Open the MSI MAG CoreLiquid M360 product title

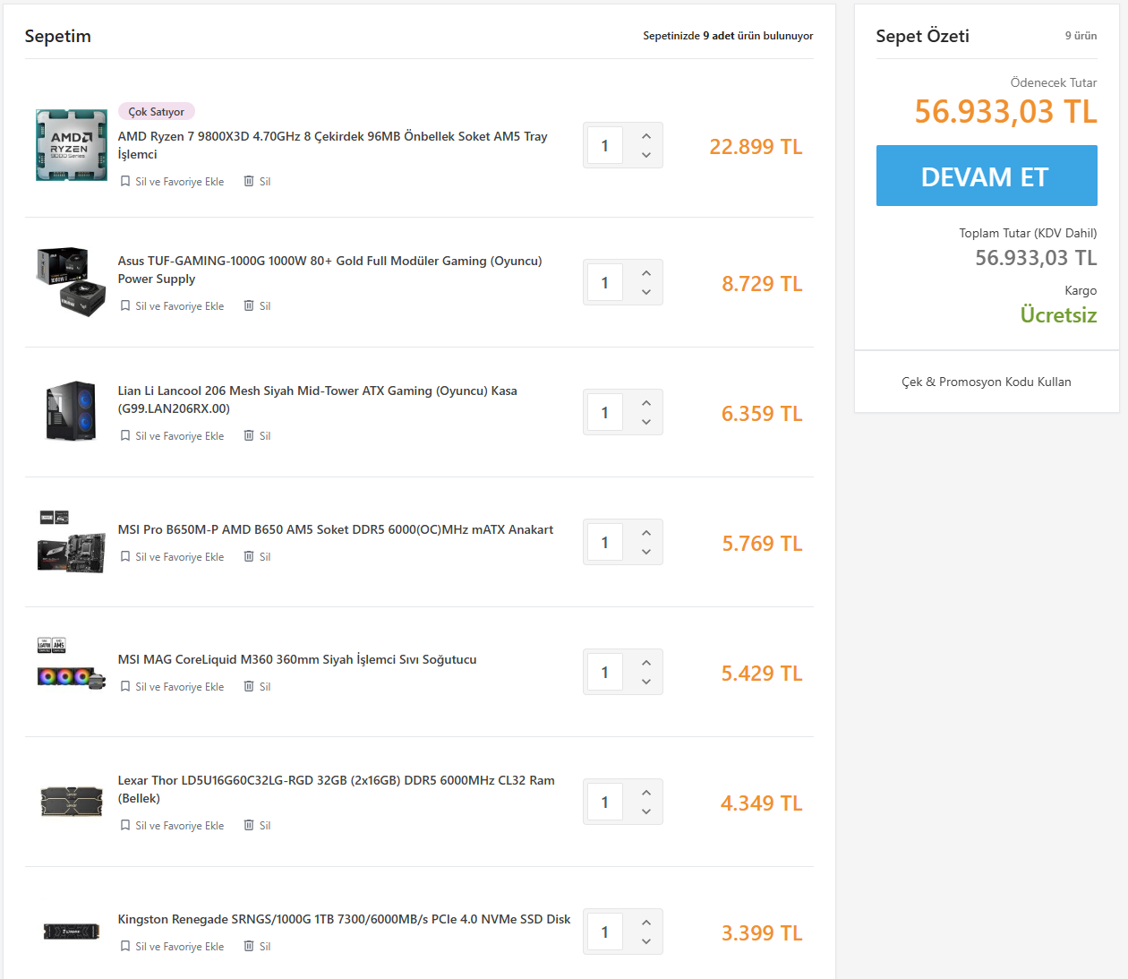[x=297, y=659]
